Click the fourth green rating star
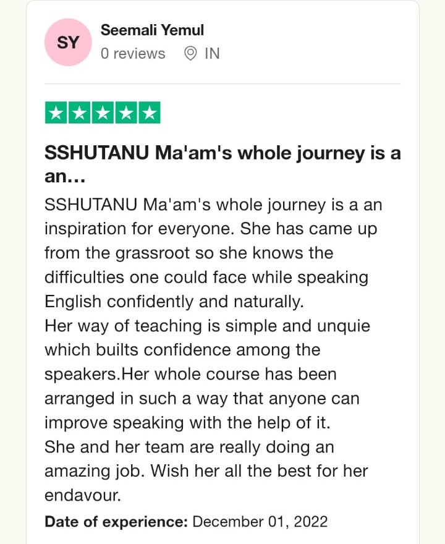The image size is (445, 544). pyautogui.click(x=126, y=113)
